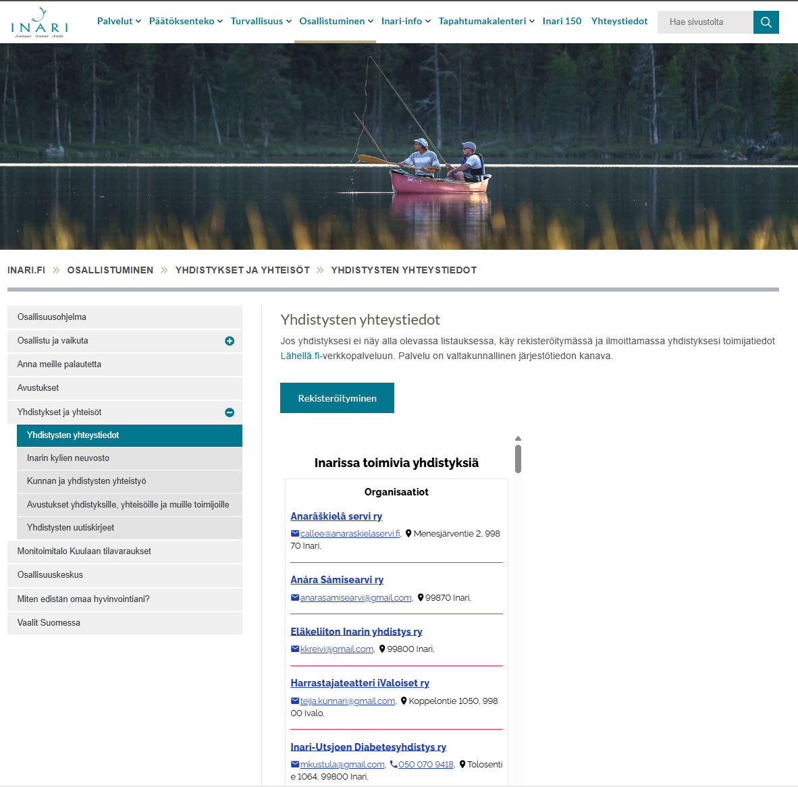Click email link anarasamisearvi@gmail.com
798x787 pixels.
[x=356, y=598]
